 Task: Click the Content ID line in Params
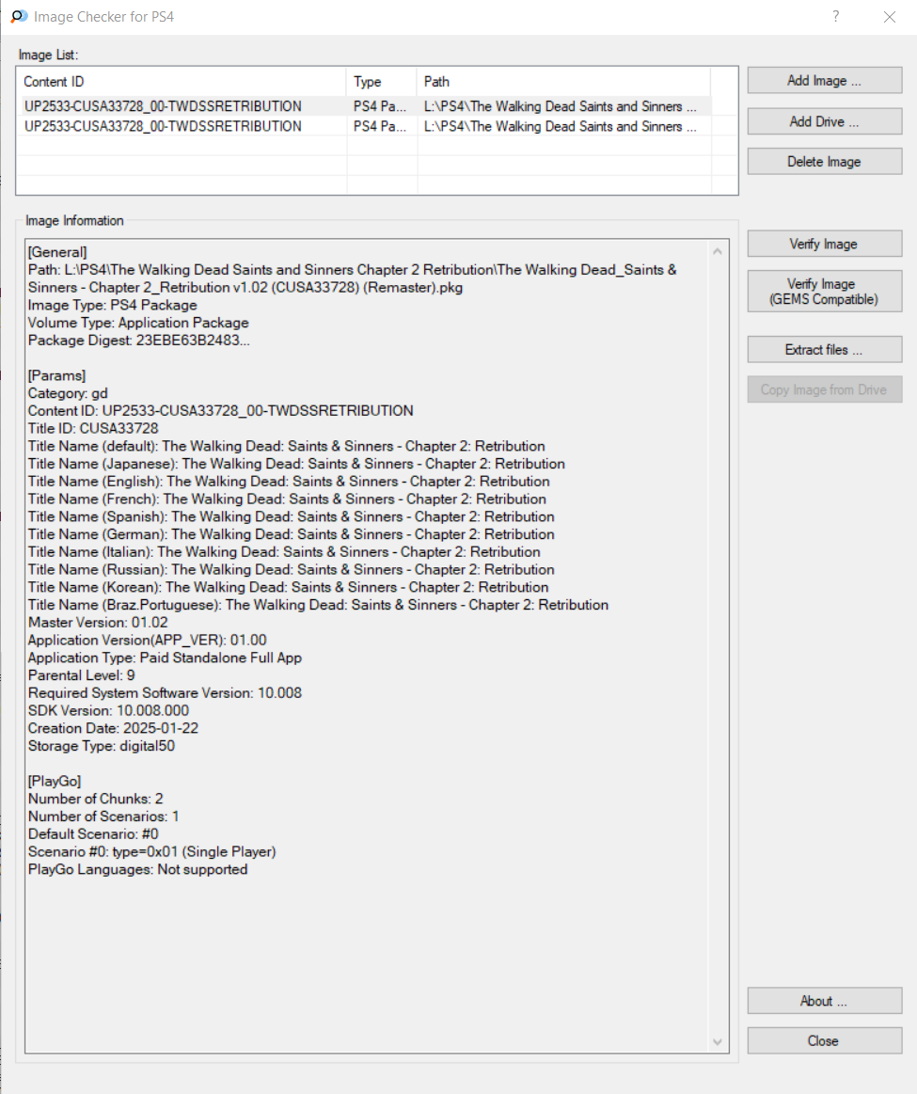[220, 410]
